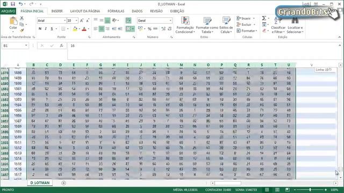Open the ARQUIVO file tab
This screenshot has height=193, width=344.
8,11
